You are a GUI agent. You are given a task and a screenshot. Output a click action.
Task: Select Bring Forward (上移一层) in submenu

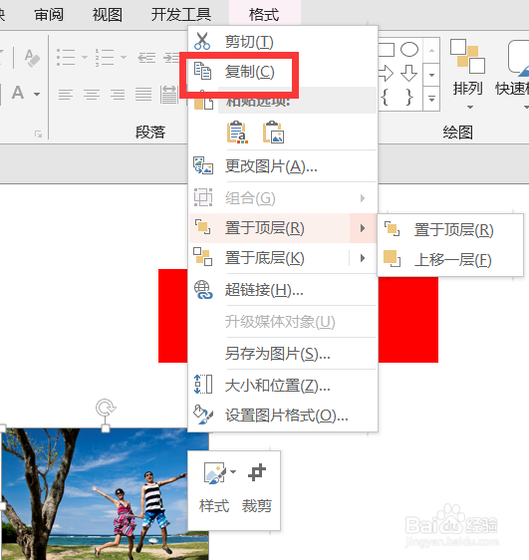pyautogui.click(x=450, y=260)
